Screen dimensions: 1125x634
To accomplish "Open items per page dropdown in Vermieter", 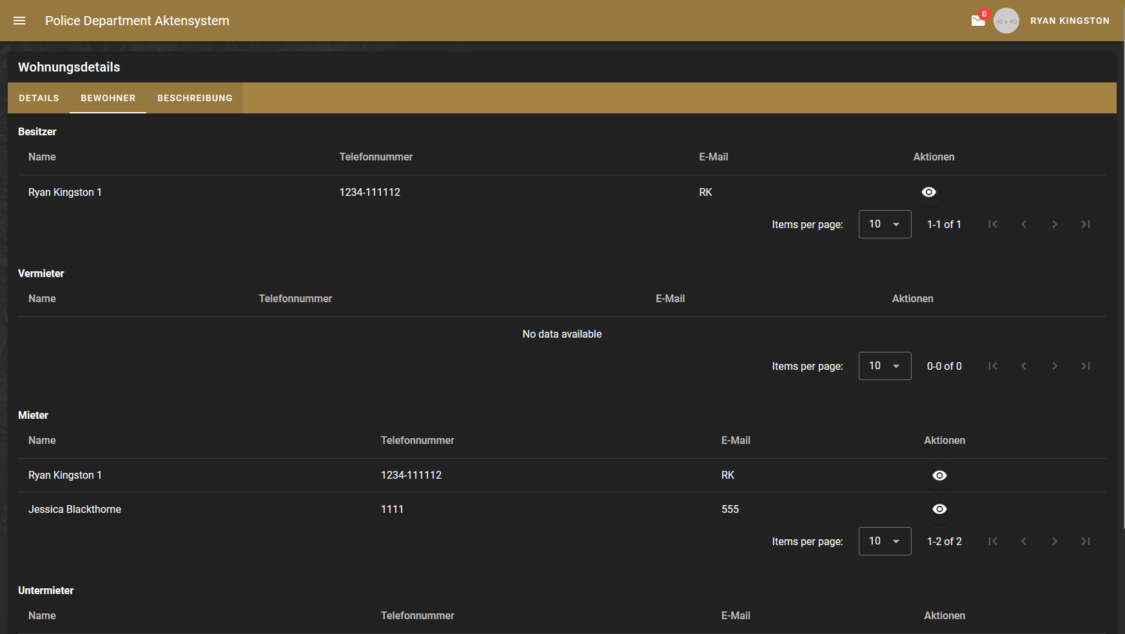I will click(885, 366).
